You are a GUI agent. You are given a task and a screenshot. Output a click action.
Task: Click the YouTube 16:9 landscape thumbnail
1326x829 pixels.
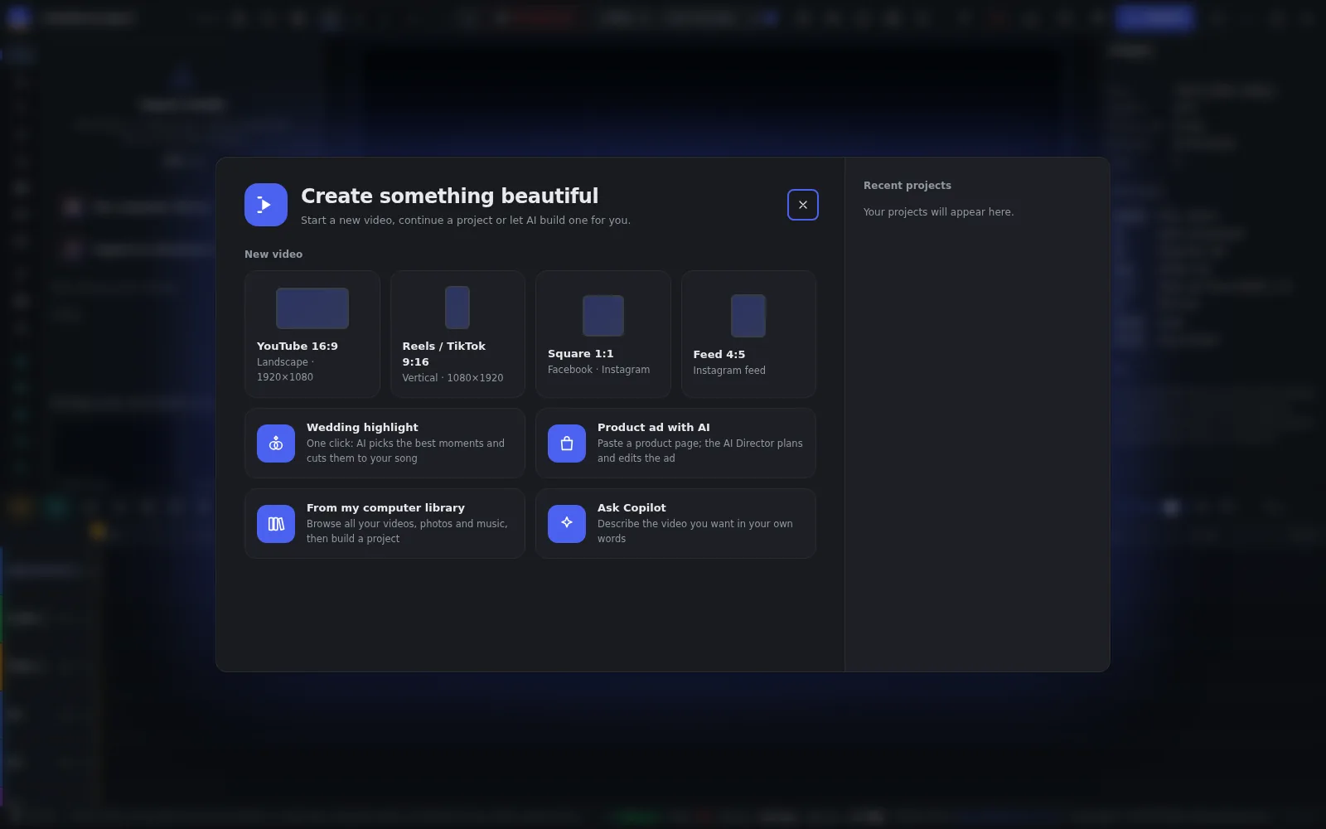click(x=312, y=308)
